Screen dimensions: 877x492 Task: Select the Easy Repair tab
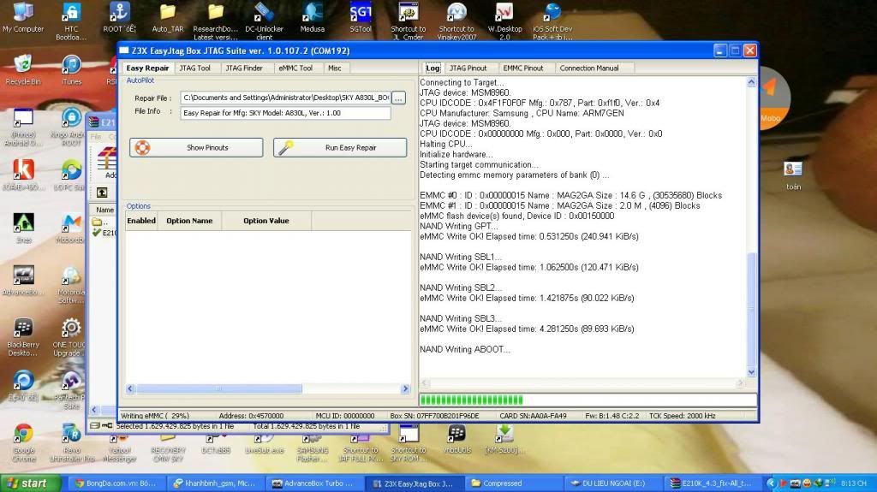(147, 68)
